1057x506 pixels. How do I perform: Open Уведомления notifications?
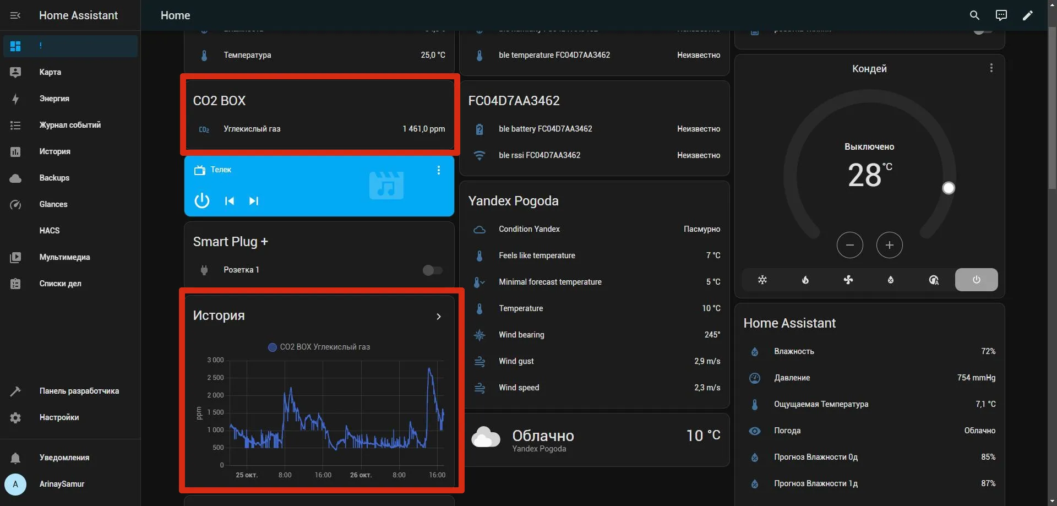coord(70,458)
